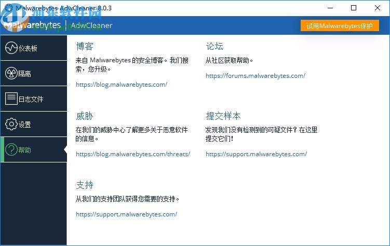Click the 博客 heading
390x246 pixels.
(85, 46)
